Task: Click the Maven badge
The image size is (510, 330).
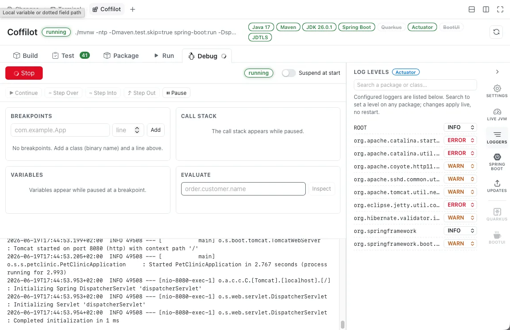Action: (x=288, y=27)
